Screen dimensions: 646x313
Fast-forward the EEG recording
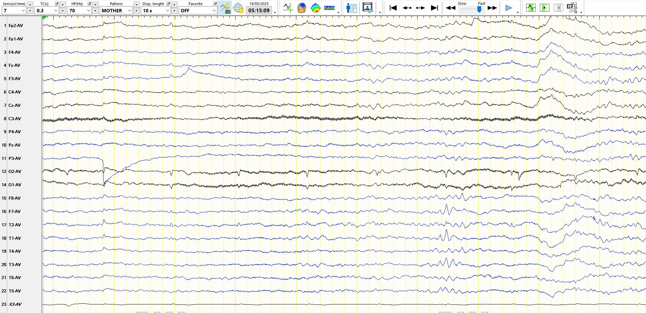[492, 8]
